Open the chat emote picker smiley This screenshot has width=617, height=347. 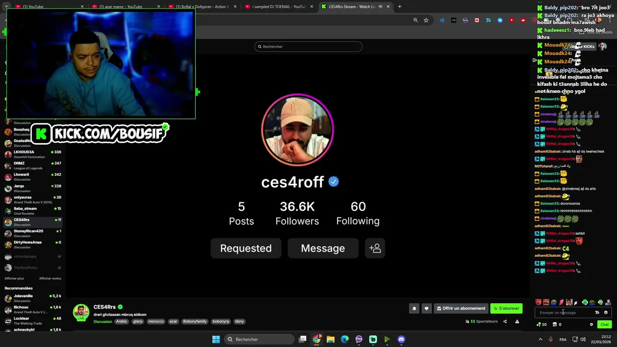coord(606,313)
